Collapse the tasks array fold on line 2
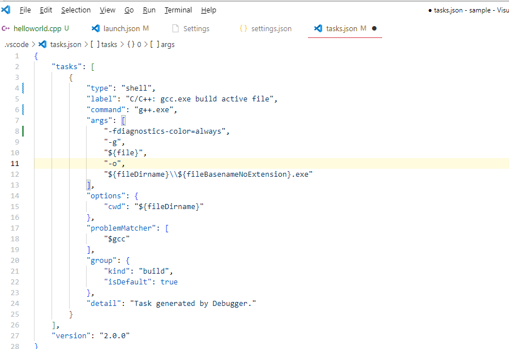The height and width of the screenshot is (349, 509). click(x=27, y=66)
